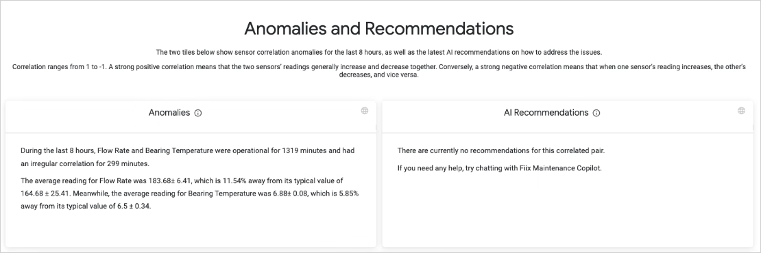761x253 pixels.
Task: Select the Anomalies tile title
Action: [x=169, y=113]
